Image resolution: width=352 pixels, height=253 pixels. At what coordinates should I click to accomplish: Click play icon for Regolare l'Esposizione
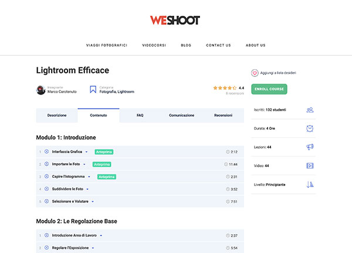tap(46, 248)
